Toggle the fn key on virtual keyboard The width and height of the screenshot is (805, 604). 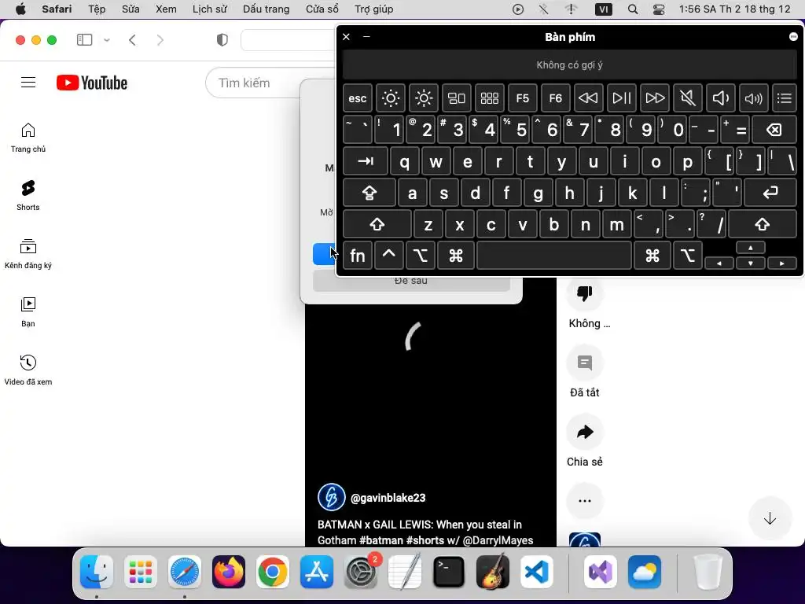click(x=358, y=256)
